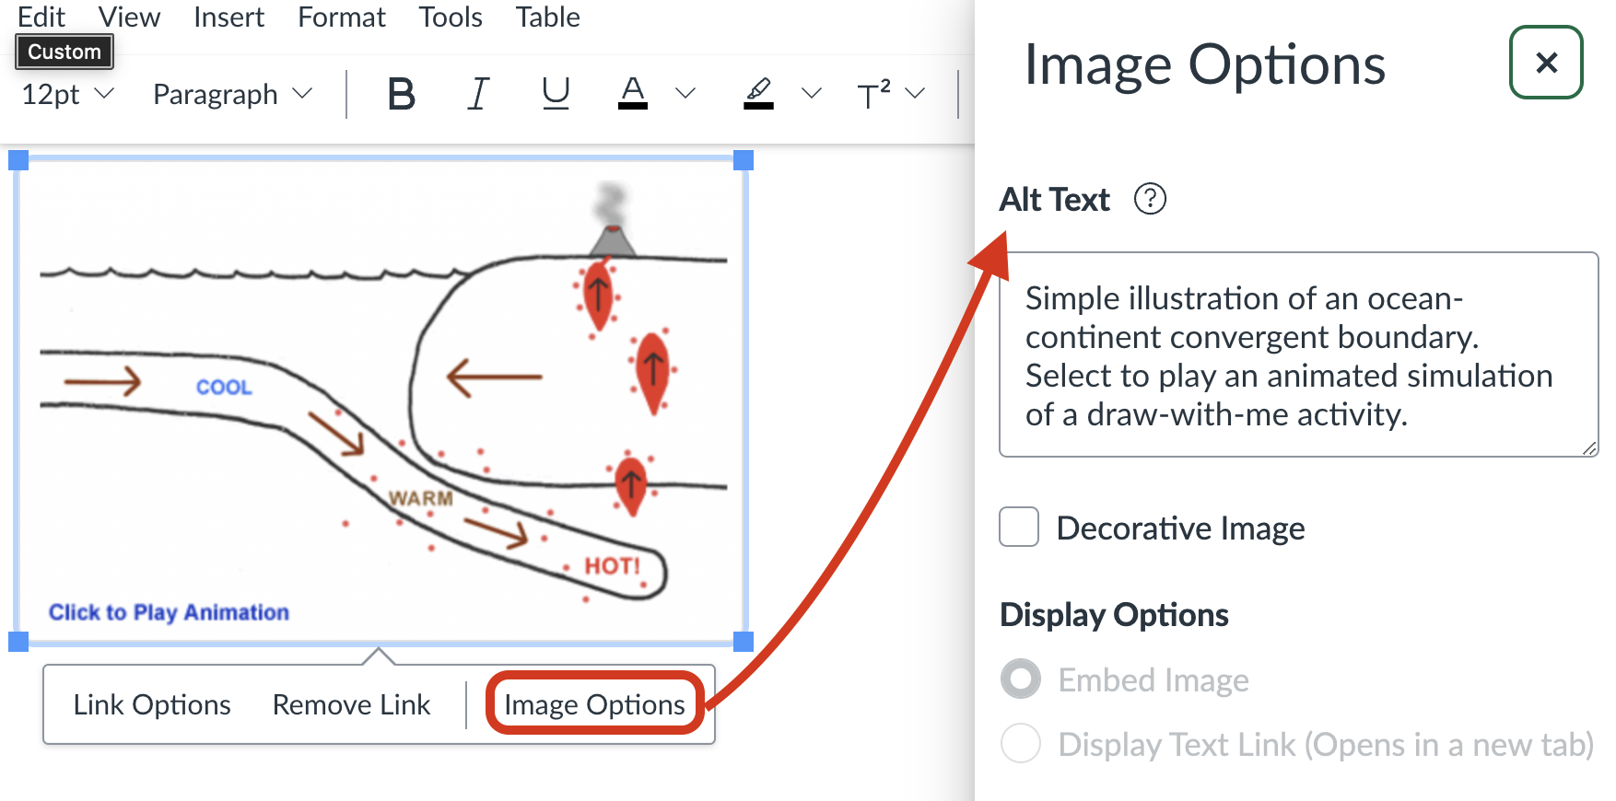Open text color picker dropdown arrow

tap(685, 94)
